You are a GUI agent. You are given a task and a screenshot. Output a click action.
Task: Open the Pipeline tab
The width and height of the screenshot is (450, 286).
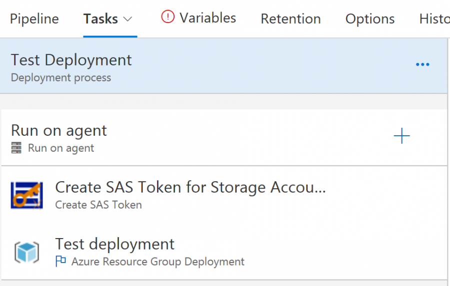[34, 19]
